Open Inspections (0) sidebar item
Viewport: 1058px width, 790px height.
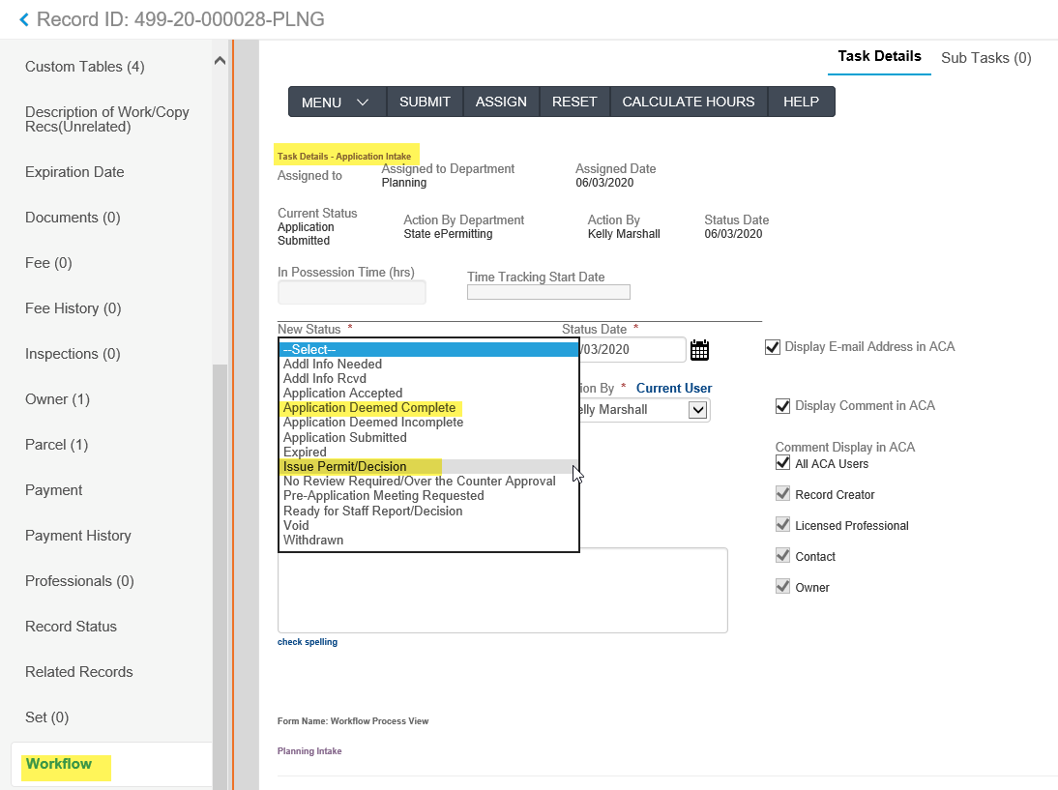[73, 354]
